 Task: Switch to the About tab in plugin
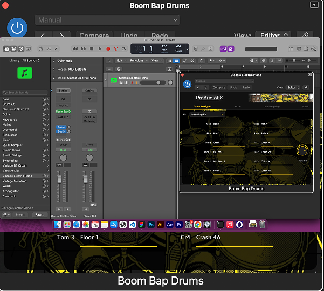click(305, 106)
